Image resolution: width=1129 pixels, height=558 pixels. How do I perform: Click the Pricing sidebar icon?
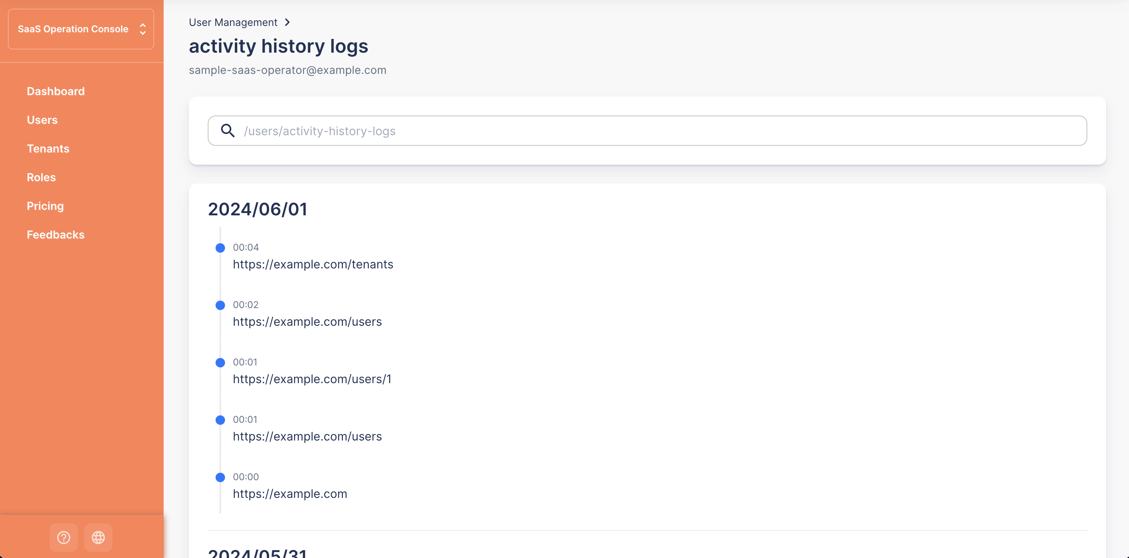[45, 206]
